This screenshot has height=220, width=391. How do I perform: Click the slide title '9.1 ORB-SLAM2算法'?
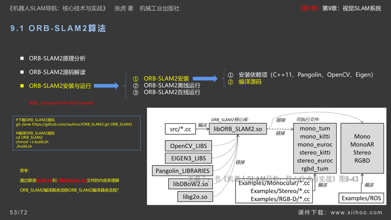(x=58, y=28)
